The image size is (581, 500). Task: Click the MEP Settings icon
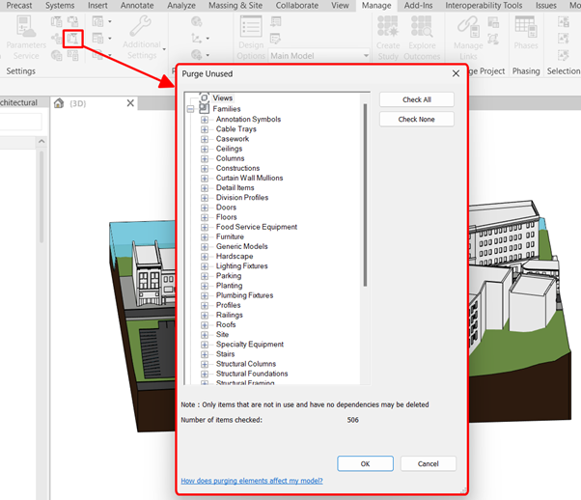coord(97,39)
